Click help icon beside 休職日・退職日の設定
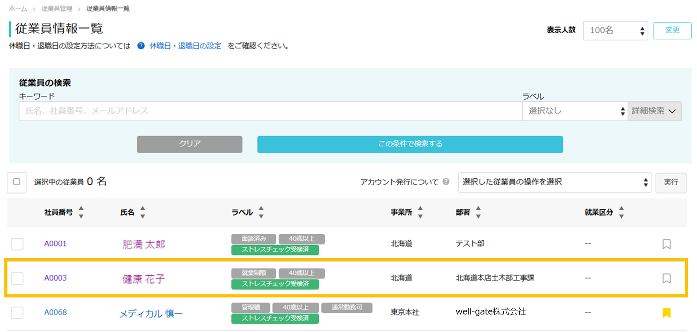Image resolution: width=697 pixels, height=332 pixels. click(141, 46)
